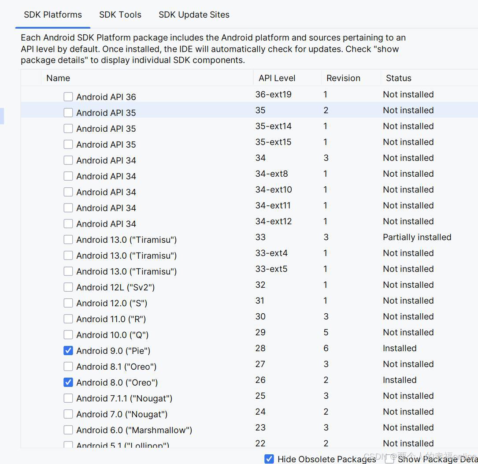Image resolution: width=478 pixels, height=464 pixels.
Task: Click the Revision column header
Action: click(343, 78)
